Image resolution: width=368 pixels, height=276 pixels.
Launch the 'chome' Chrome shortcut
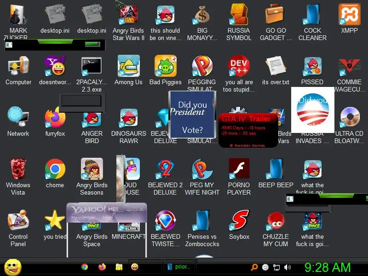pos(55,169)
